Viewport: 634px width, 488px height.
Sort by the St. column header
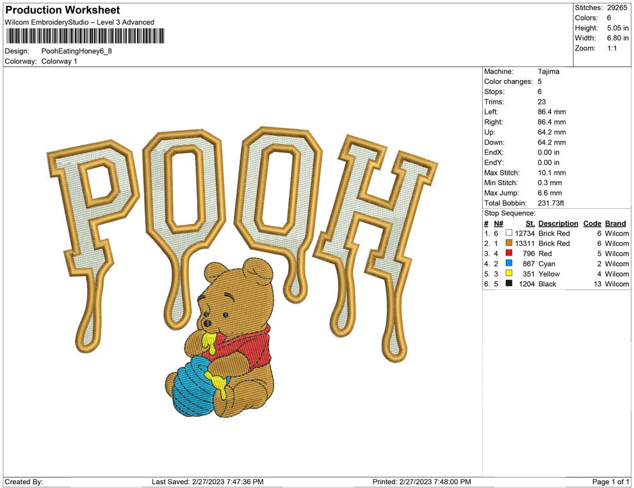click(x=529, y=223)
